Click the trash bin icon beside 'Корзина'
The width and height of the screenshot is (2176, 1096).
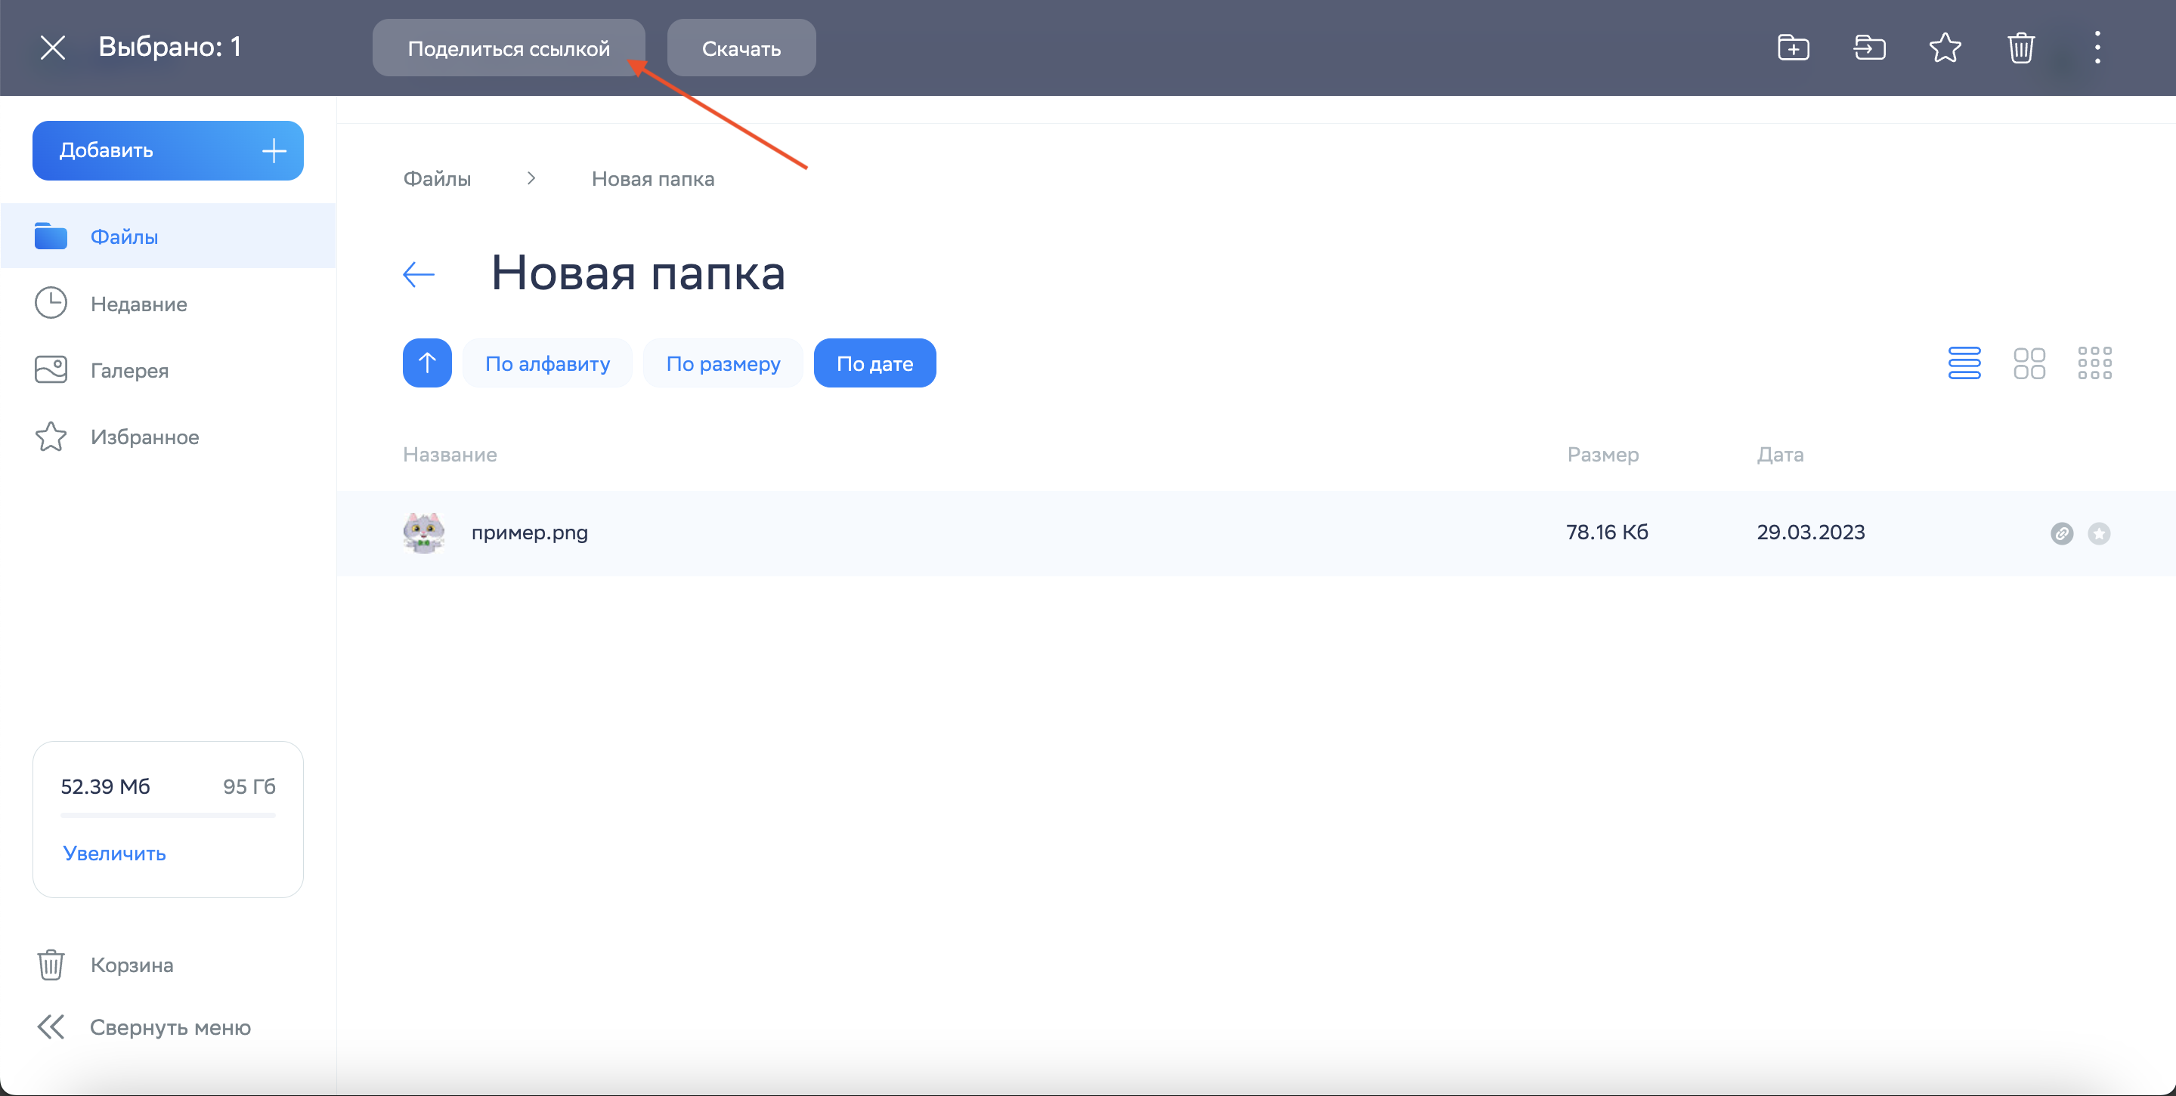51,965
